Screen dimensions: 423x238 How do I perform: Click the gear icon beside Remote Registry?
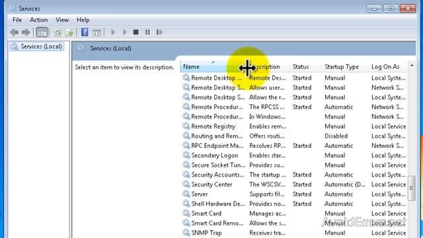pyautogui.click(x=186, y=126)
